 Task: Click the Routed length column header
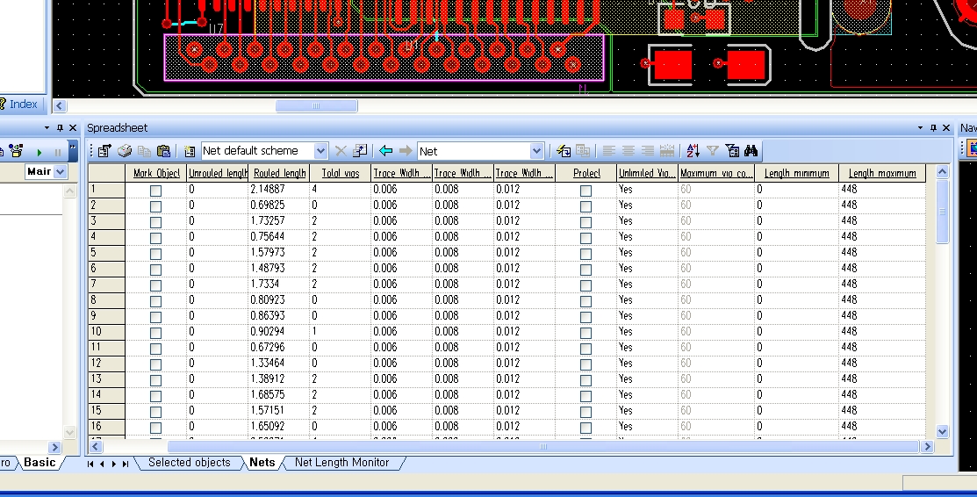[280, 173]
